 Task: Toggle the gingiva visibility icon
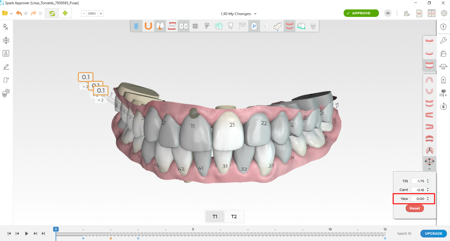pos(289,26)
